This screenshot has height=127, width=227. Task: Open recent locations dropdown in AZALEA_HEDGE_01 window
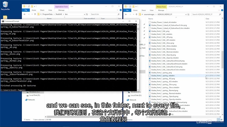click(x=133, y=14)
